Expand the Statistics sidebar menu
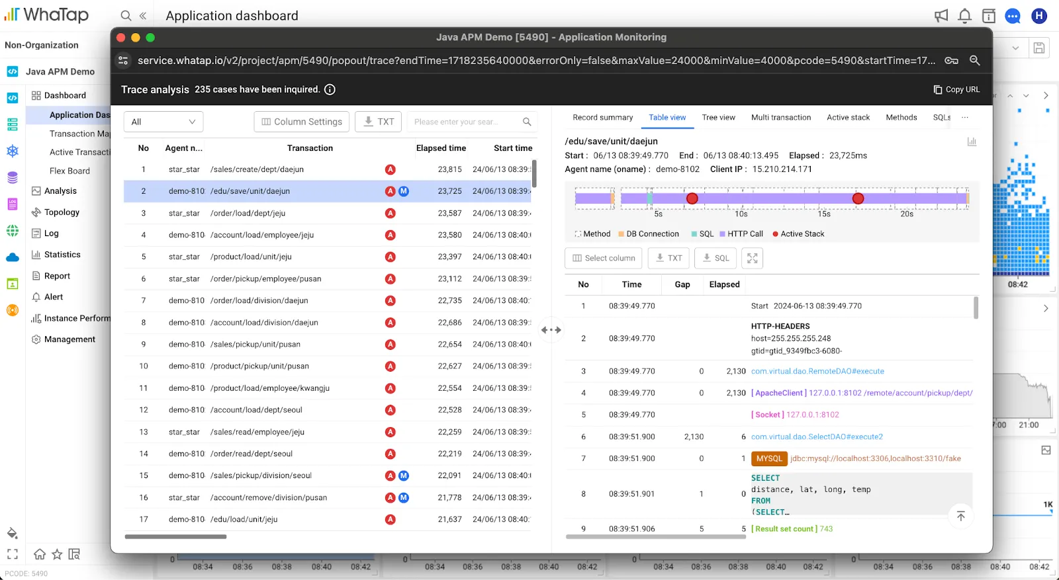Viewport: 1059px width, 580px height. pyautogui.click(x=62, y=254)
